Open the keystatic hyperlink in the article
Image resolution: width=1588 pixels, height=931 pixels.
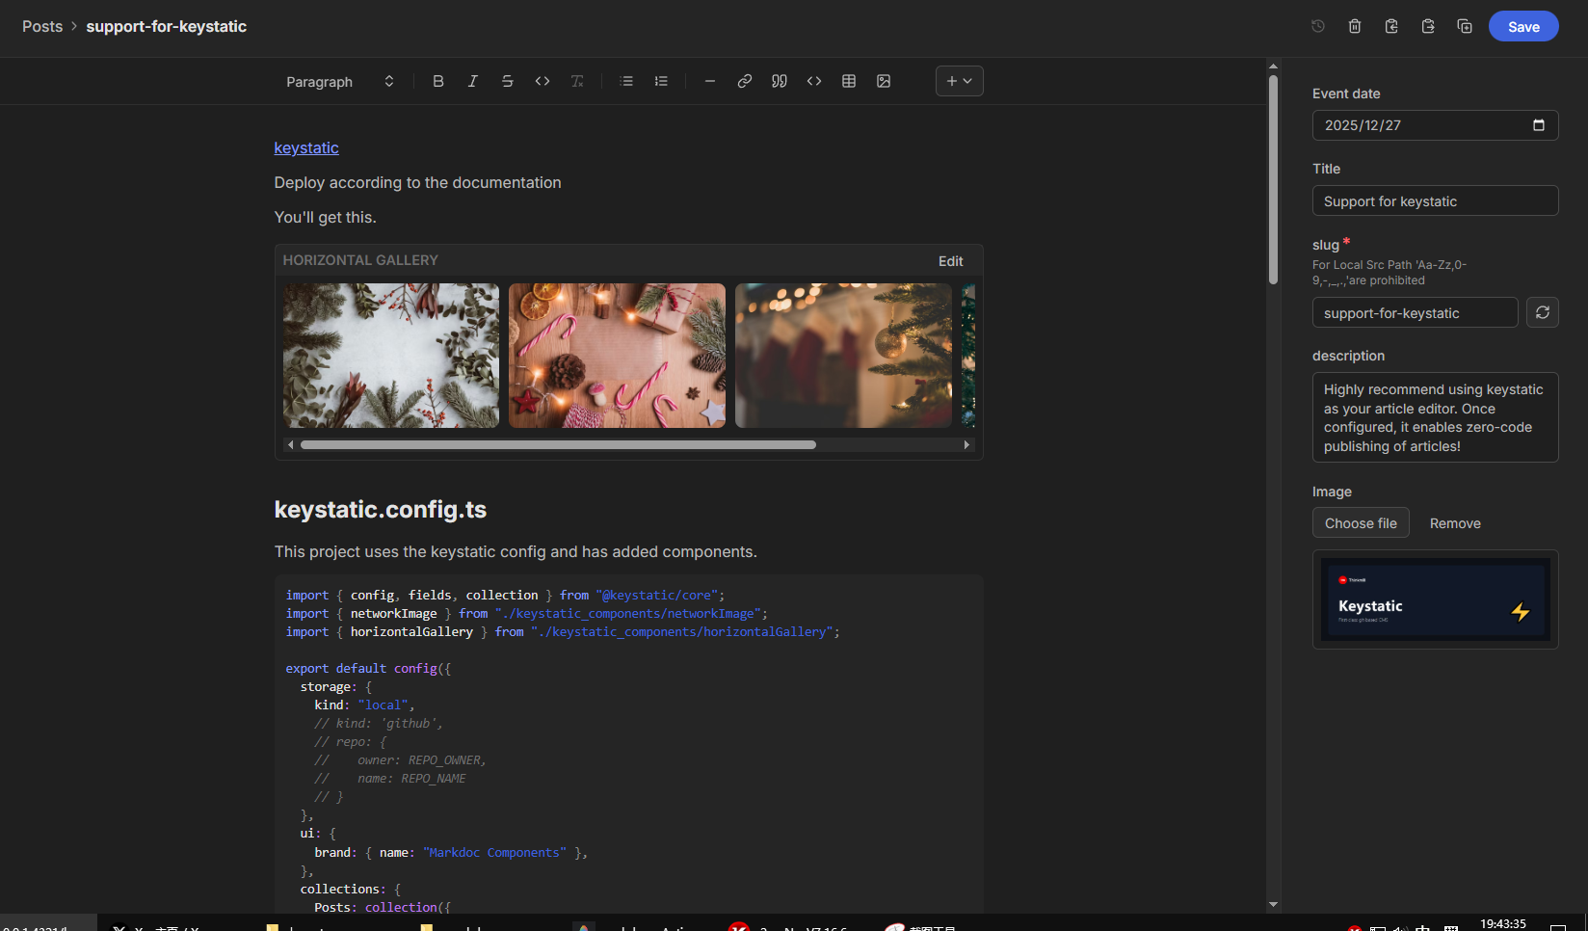[x=306, y=147]
